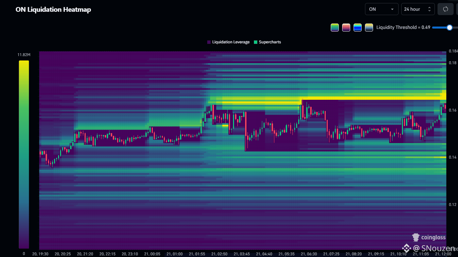Click the 'ON Liquidation Heatmap' title
The height and width of the screenshot is (257, 458).
tap(53, 9)
